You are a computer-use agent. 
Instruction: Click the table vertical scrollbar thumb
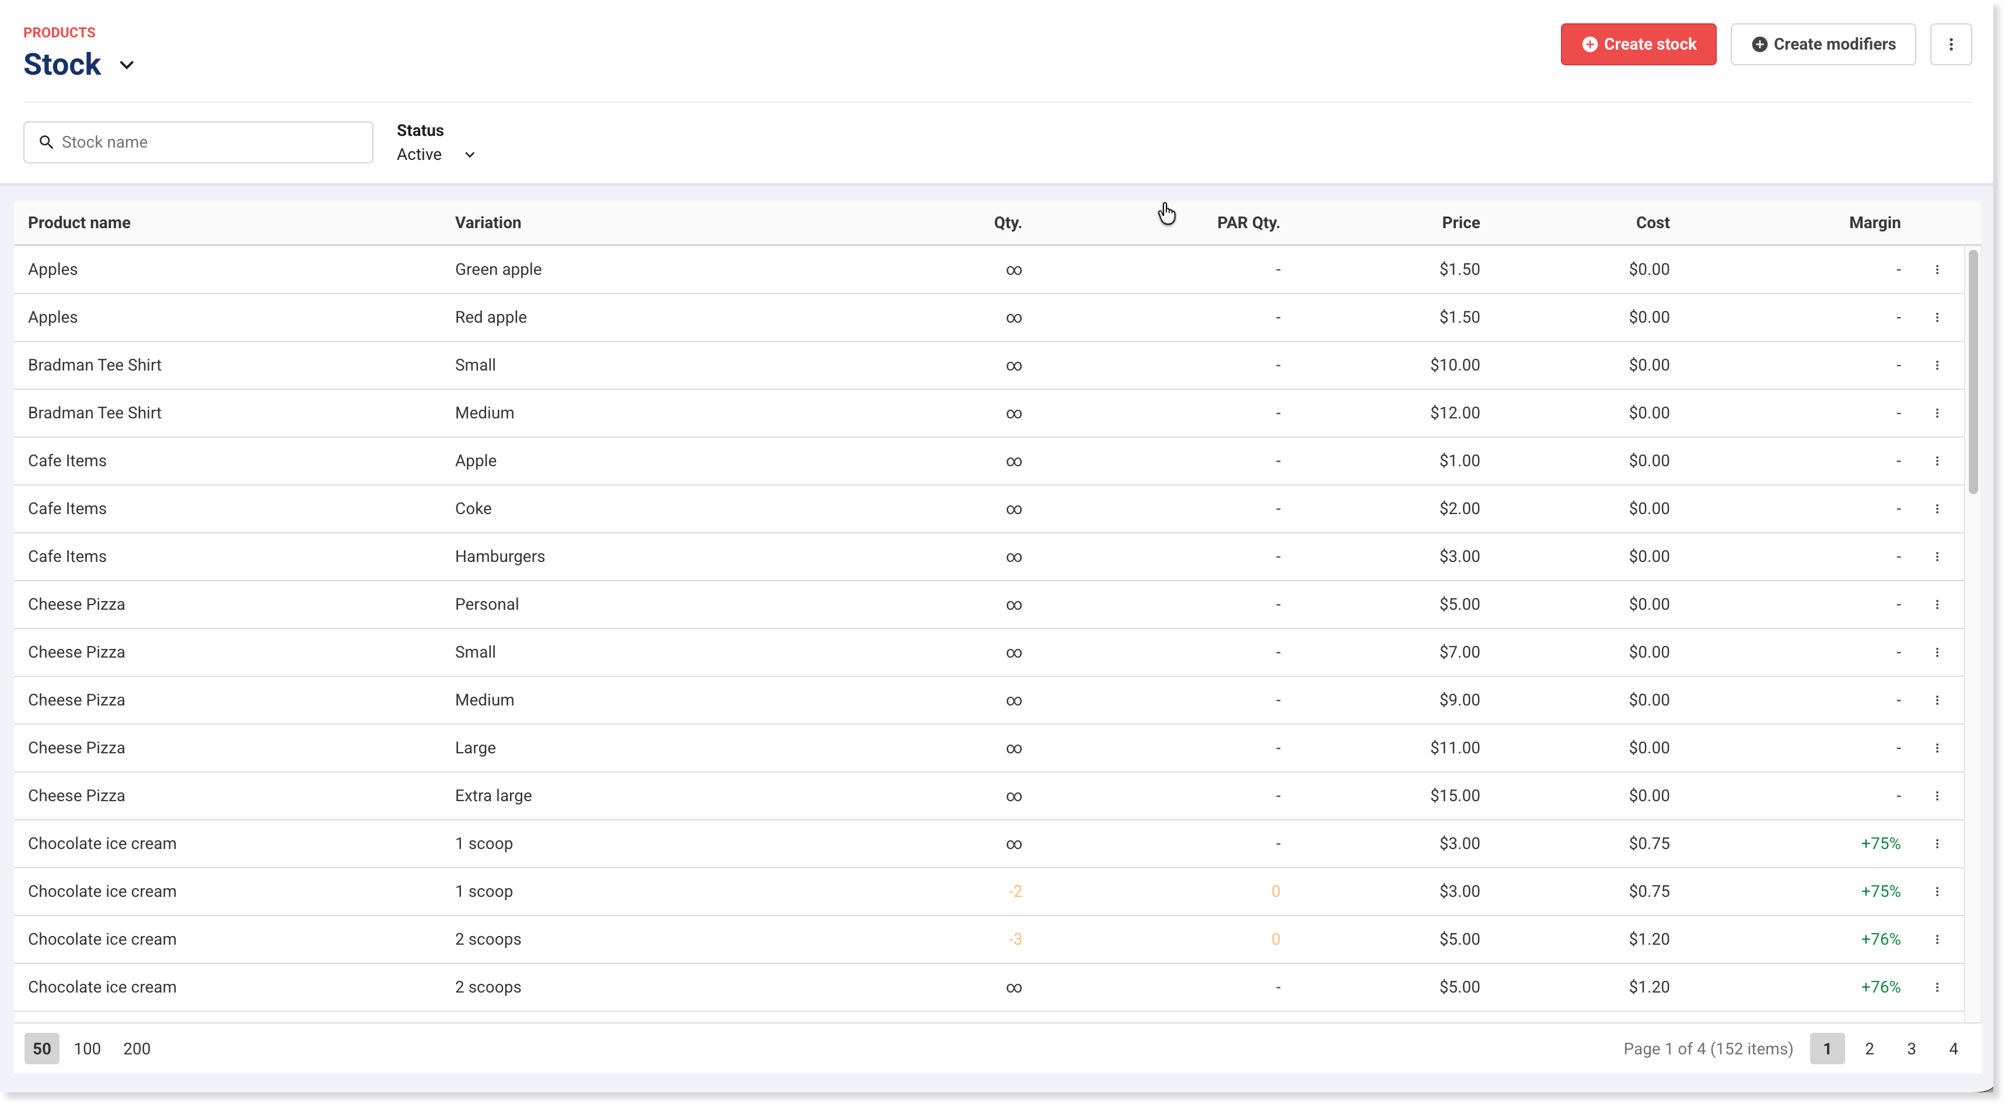coord(1972,373)
